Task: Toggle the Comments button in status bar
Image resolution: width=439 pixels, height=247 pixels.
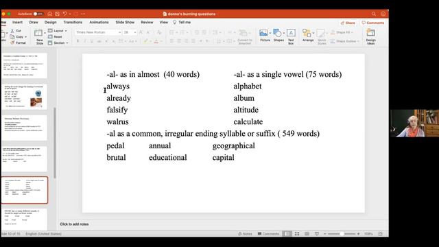Action: coord(268,233)
